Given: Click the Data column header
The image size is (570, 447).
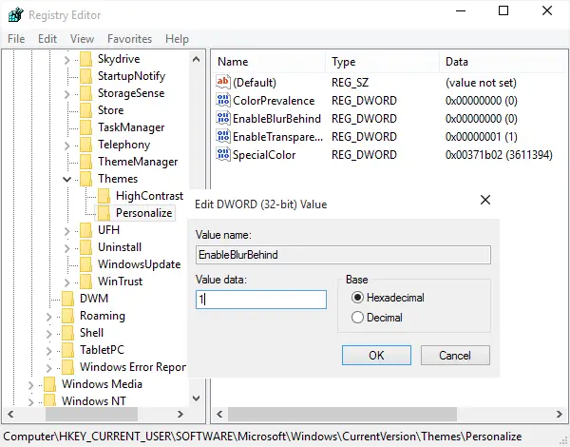Looking at the screenshot, I should (x=504, y=62).
